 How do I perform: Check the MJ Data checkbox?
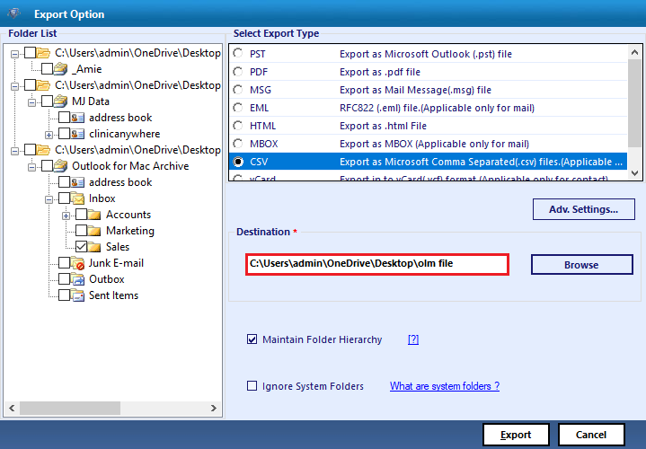[47, 101]
